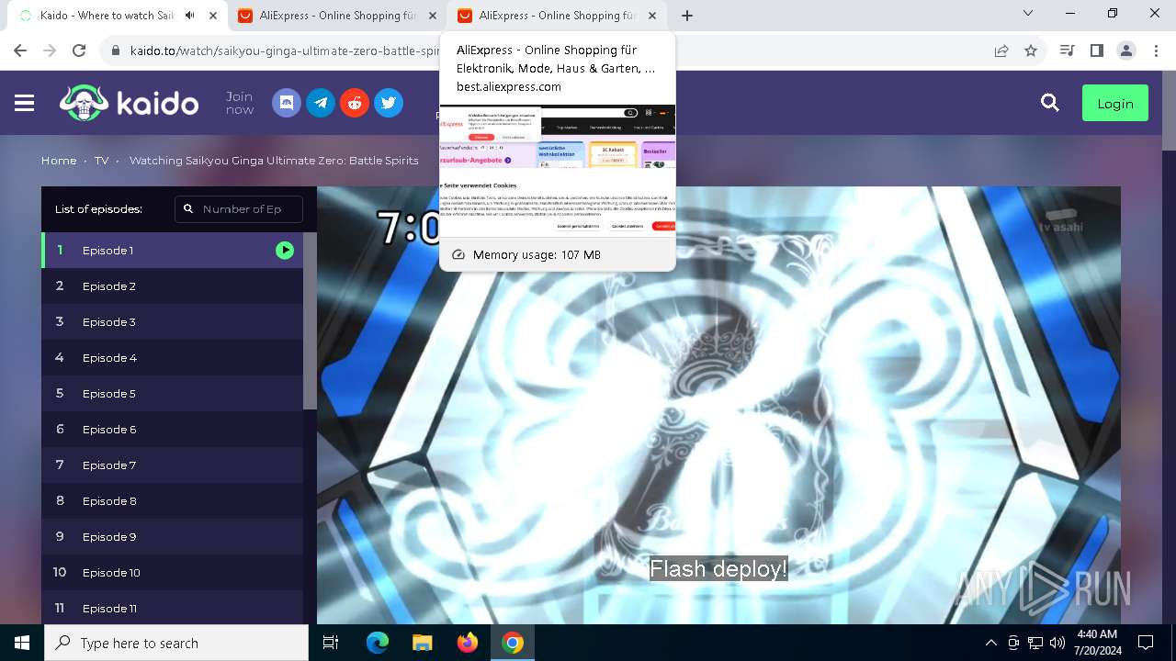Close the third AliExpress tab
1176x661 pixels.
coord(652,16)
